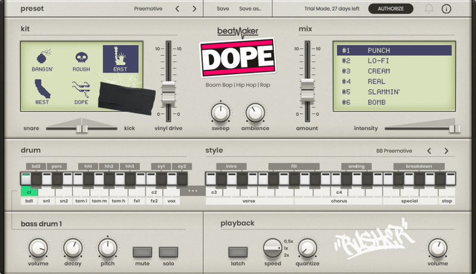Select the vox drum key
Image resolution: width=476 pixels, height=274 pixels.
pos(171,201)
